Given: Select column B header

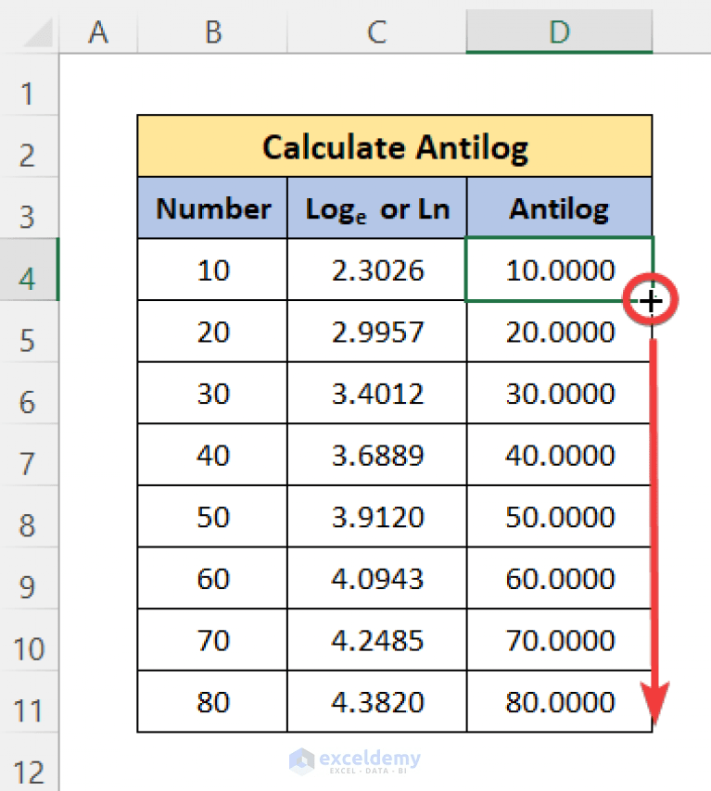Looking at the screenshot, I should (x=212, y=32).
